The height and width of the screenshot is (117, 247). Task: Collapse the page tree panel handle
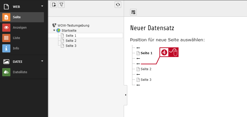[126, 95]
